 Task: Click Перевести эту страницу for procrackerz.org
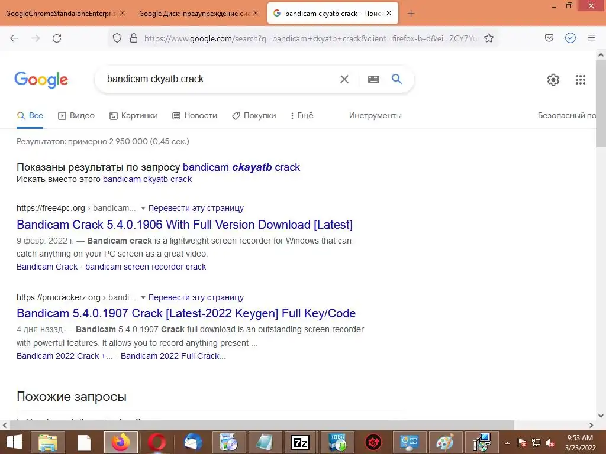(x=196, y=298)
